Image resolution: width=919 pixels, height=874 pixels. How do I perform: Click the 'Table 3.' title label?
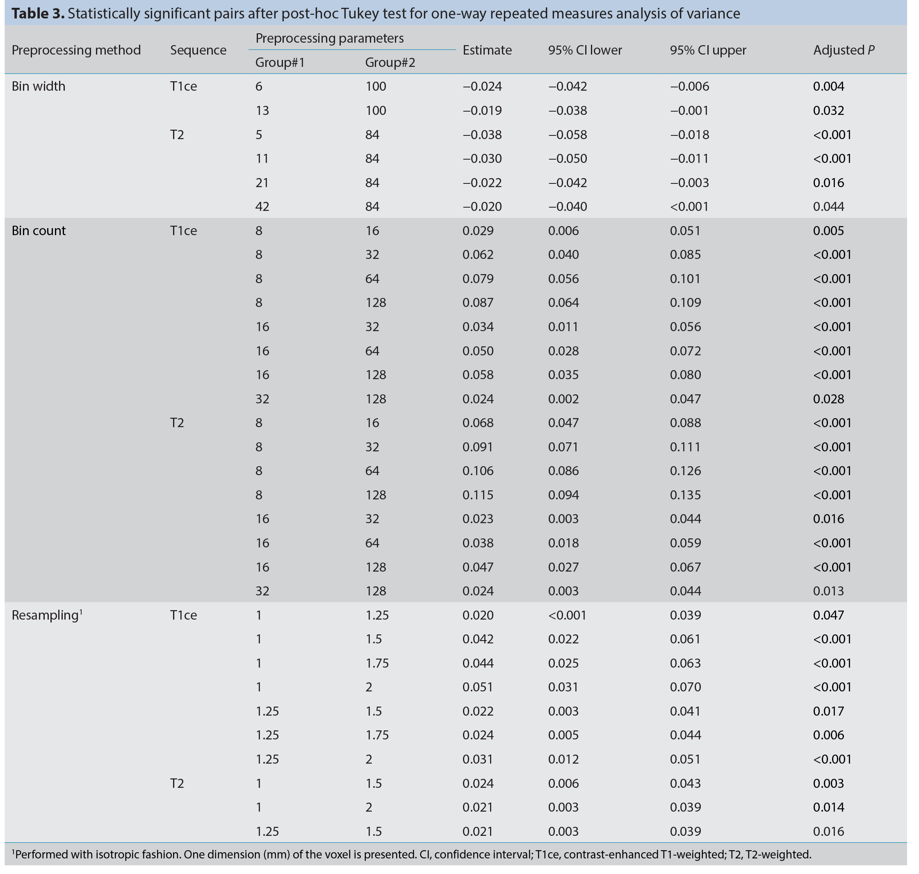click(38, 14)
